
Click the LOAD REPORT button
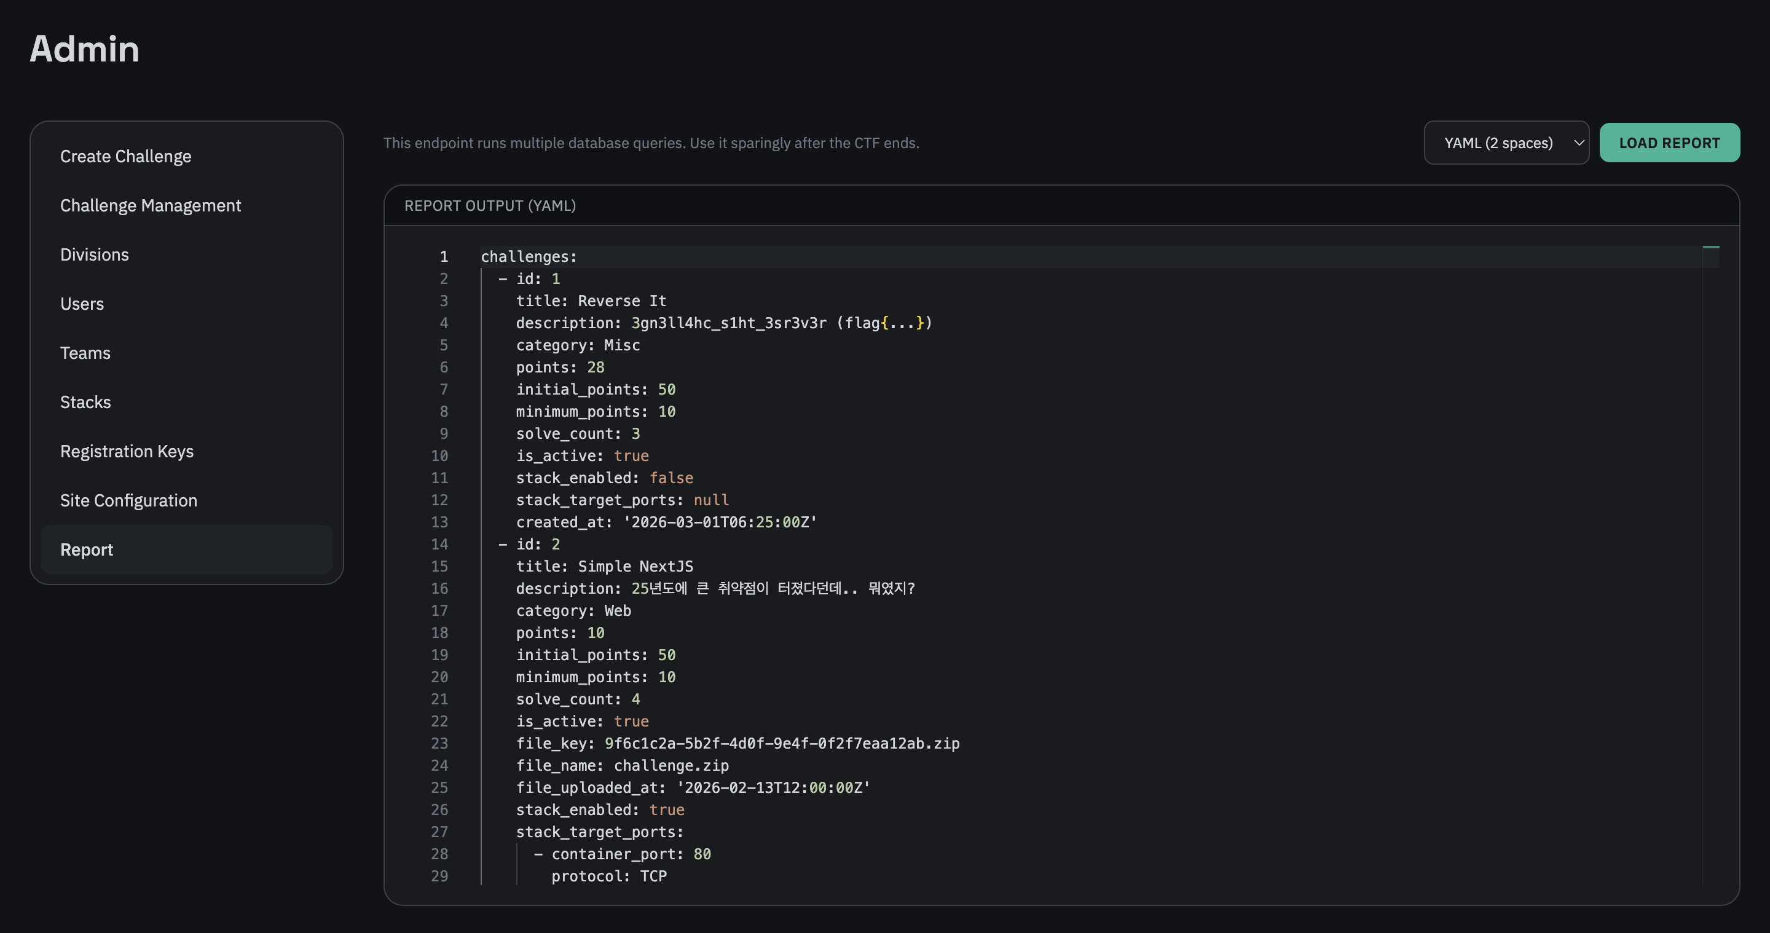pyautogui.click(x=1669, y=143)
